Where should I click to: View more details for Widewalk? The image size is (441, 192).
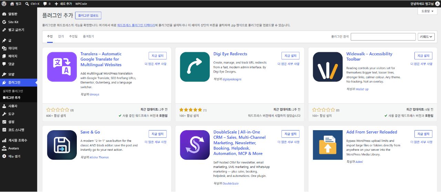point(421,64)
